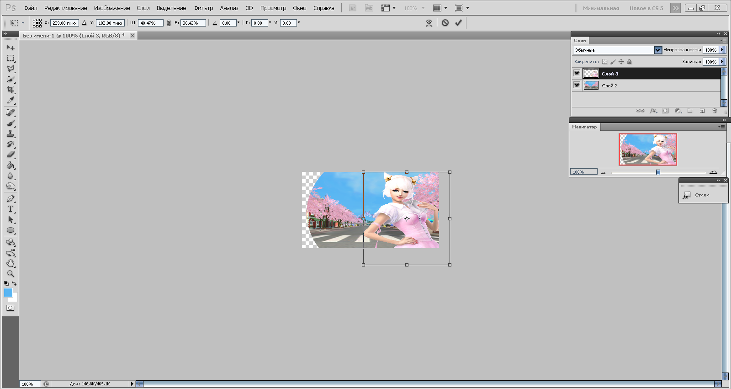The image size is (731, 389).
Task: Open the Файл menu
Action: (x=31, y=8)
